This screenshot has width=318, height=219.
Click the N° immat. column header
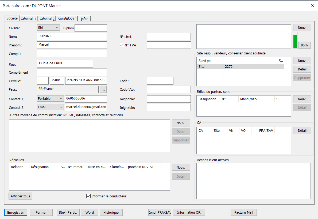76,167
